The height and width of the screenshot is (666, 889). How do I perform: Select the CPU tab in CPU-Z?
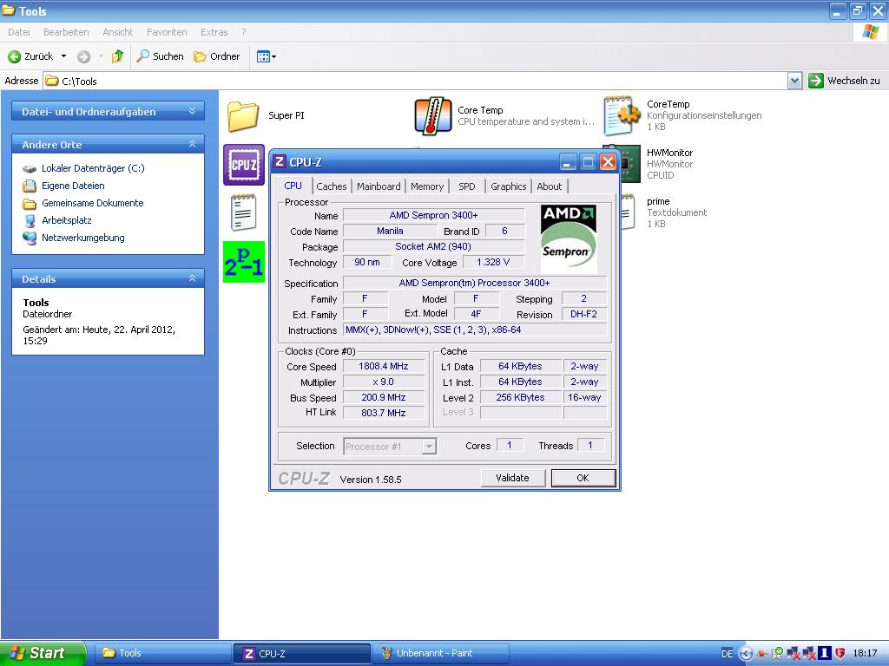coord(293,186)
